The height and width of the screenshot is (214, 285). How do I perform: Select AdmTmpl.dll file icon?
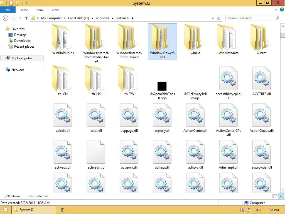(x=228, y=152)
